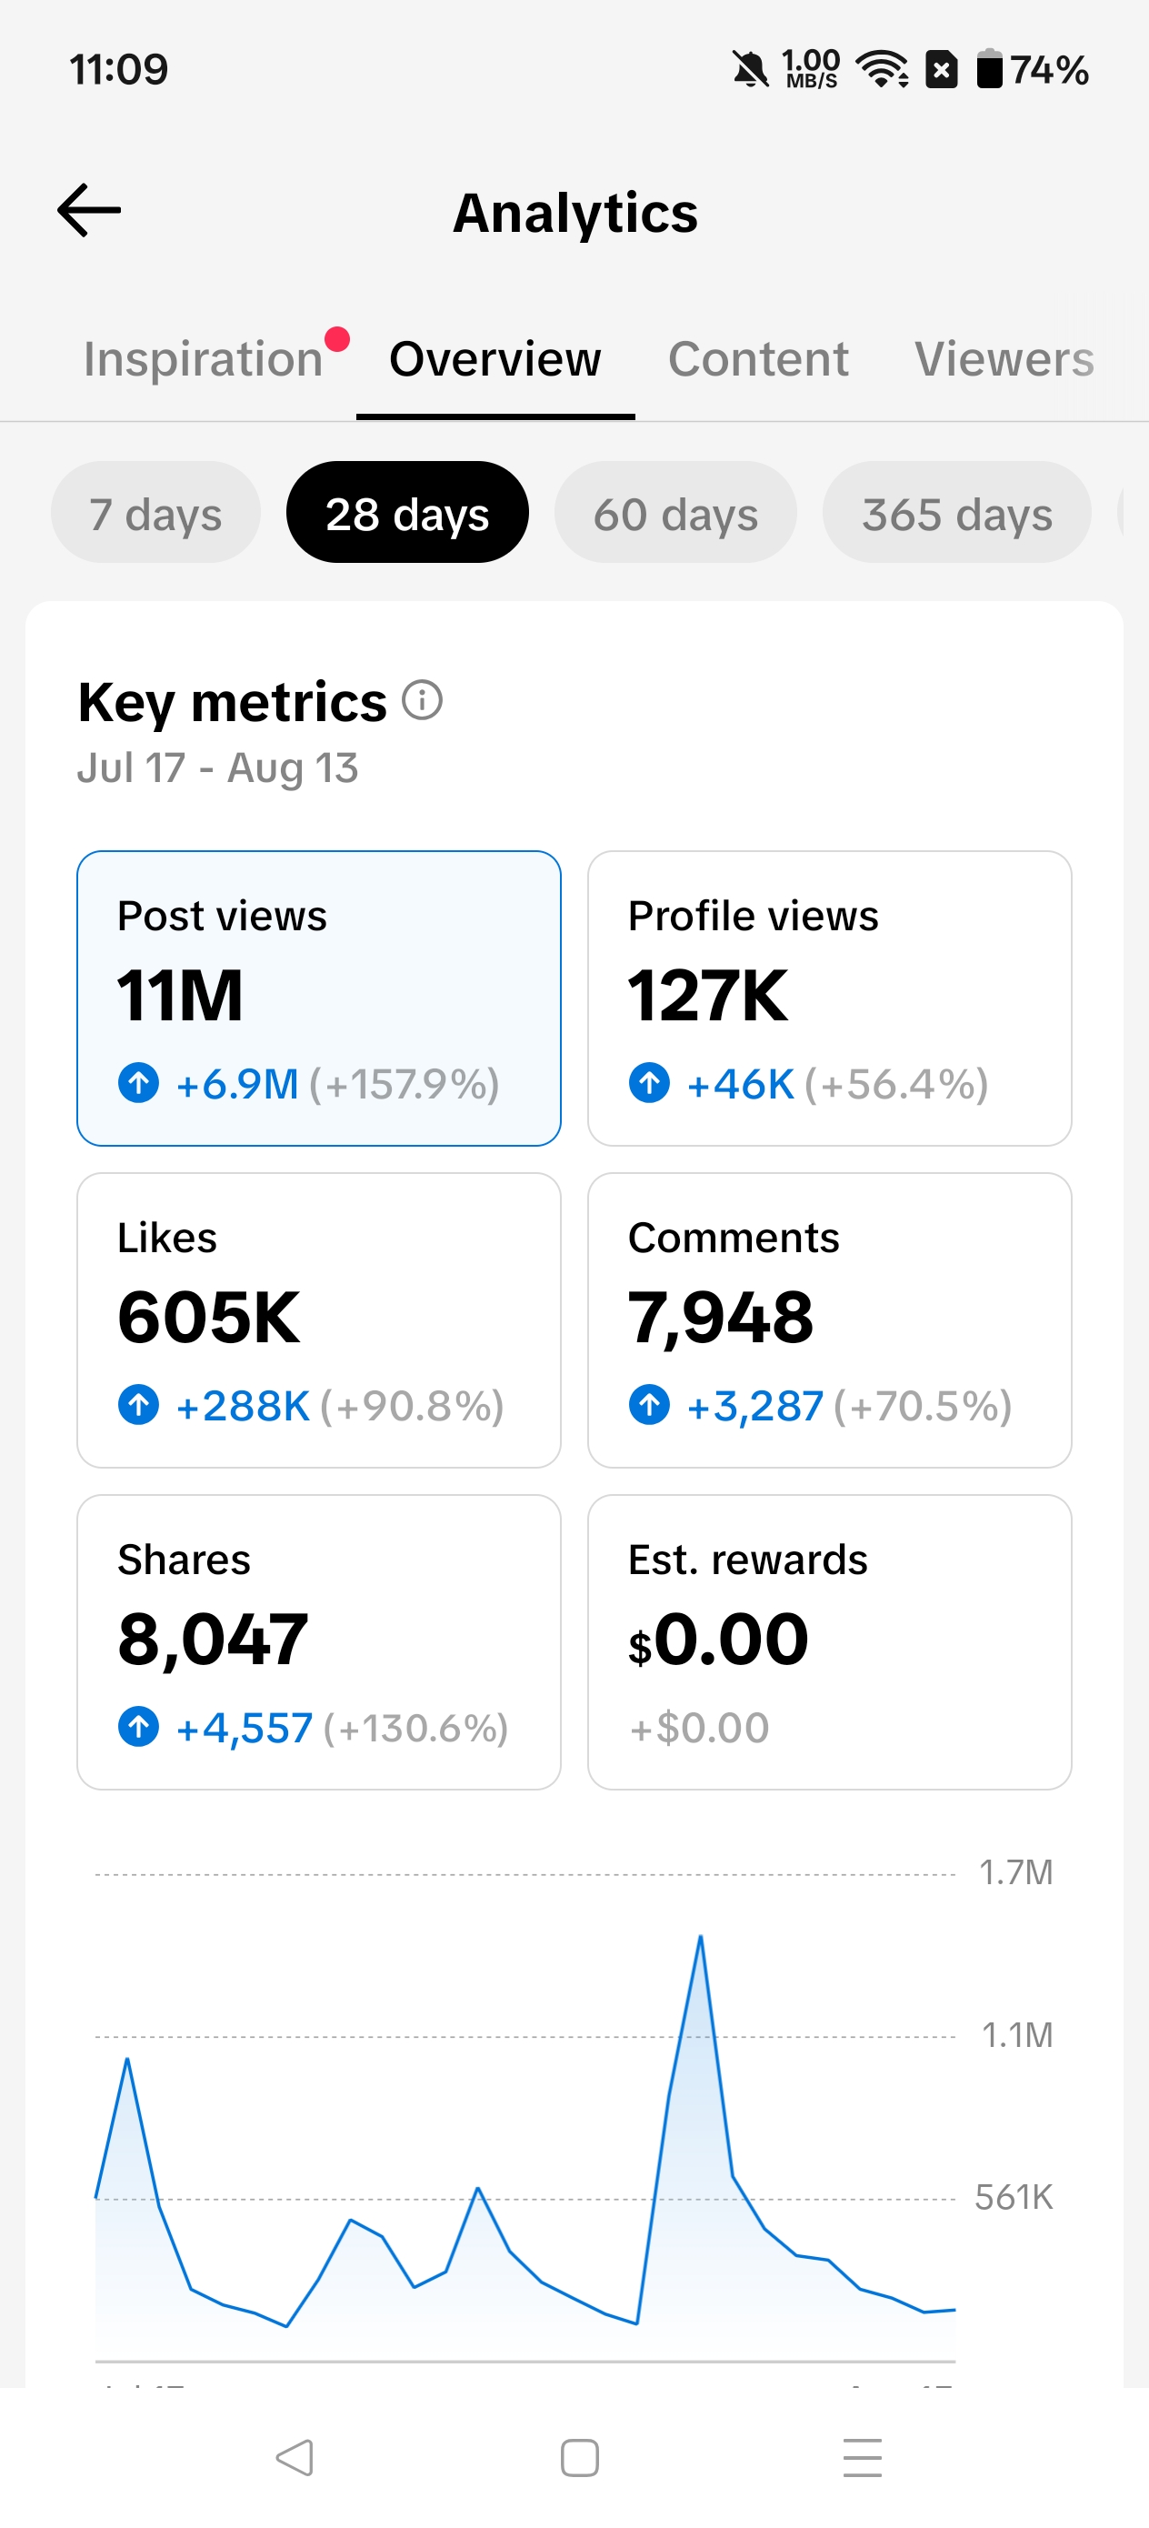This screenshot has width=1149, height=2528.
Task: Tap muted notifications bell icon
Action: [751, 70]
